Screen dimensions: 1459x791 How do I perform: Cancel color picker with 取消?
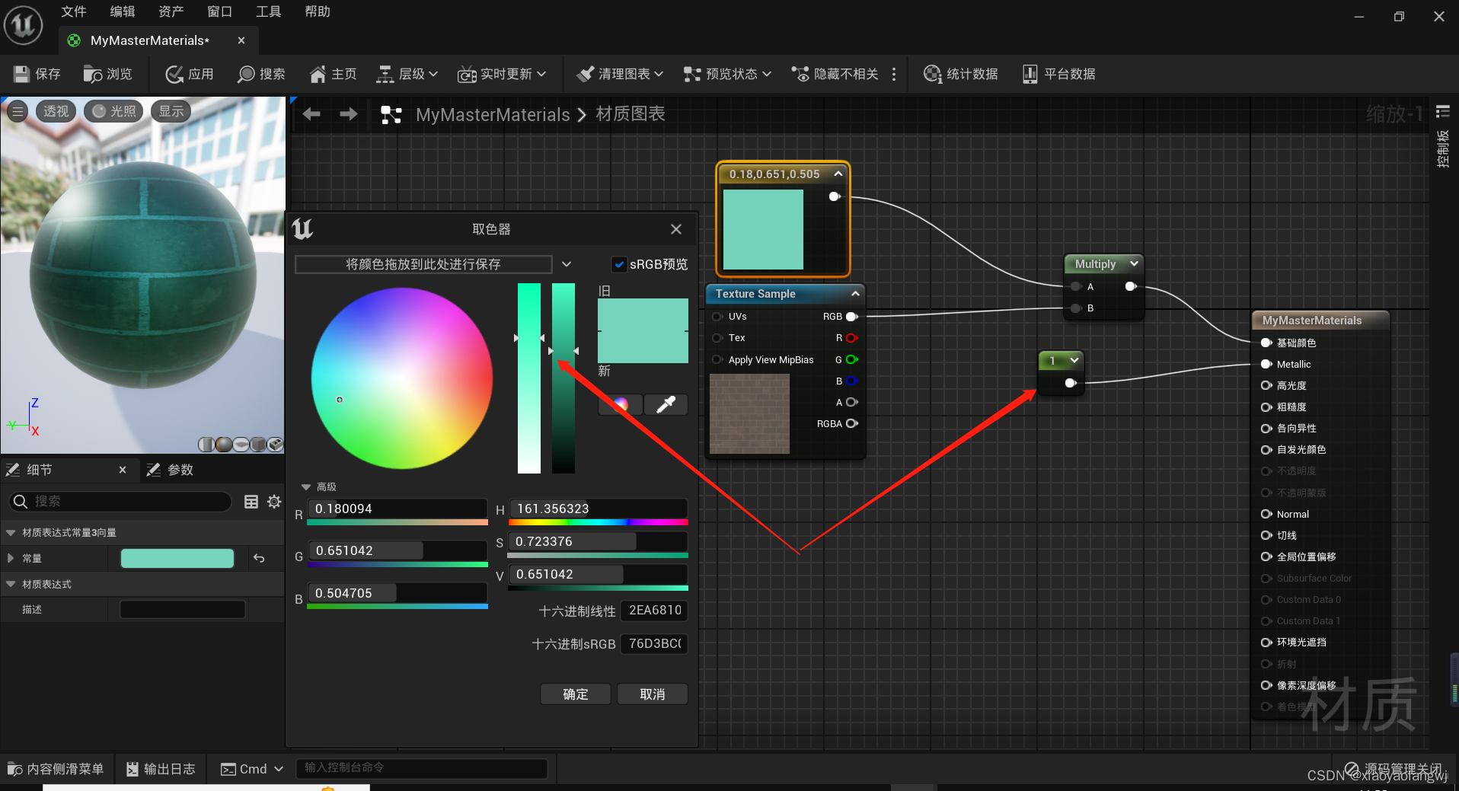pyautogui.click(x=653, y=694)
